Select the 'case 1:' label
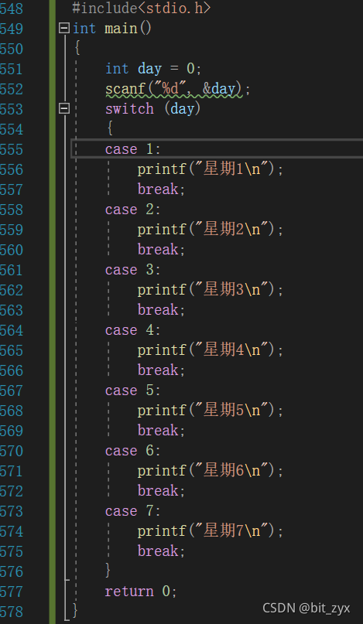363x624 pixels. click(132, 148)
